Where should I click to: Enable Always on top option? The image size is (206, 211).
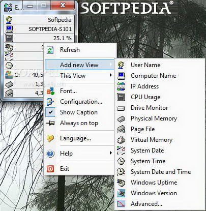tap(79, 123)
